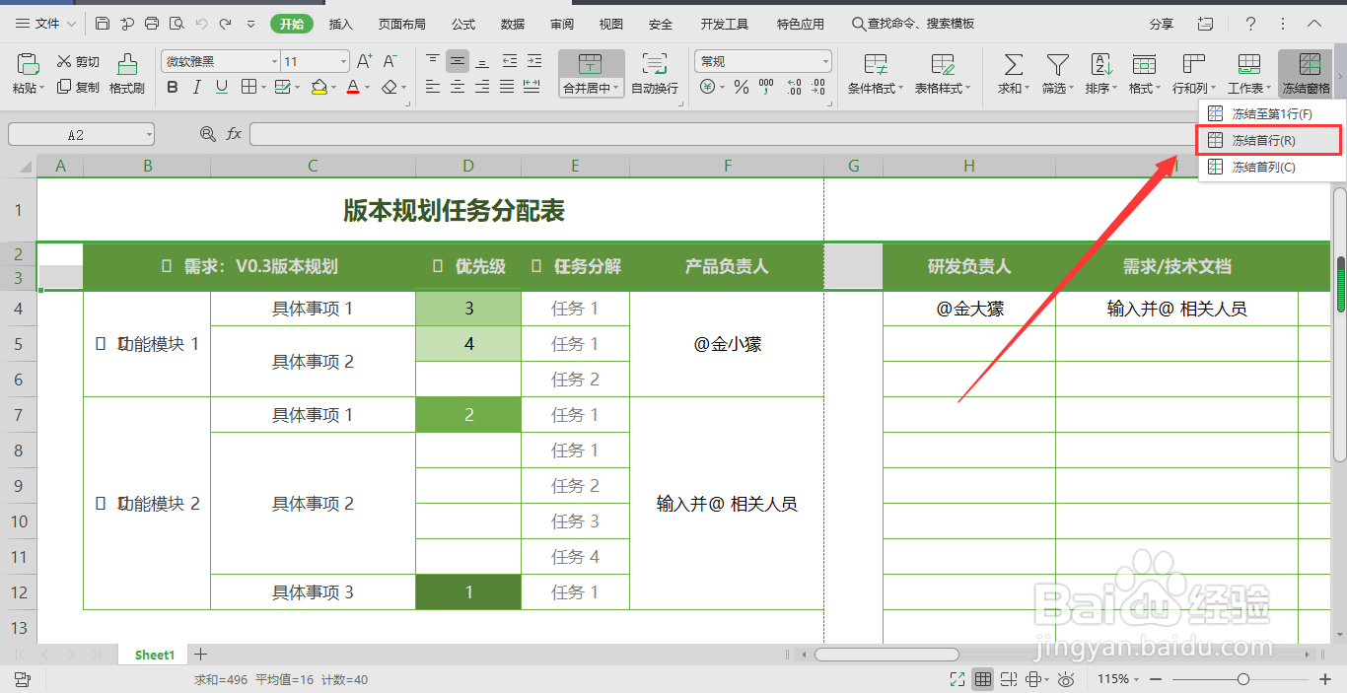Click the thousands separator (000) icon
The image size is (1347, 693).
coord(767,87)
